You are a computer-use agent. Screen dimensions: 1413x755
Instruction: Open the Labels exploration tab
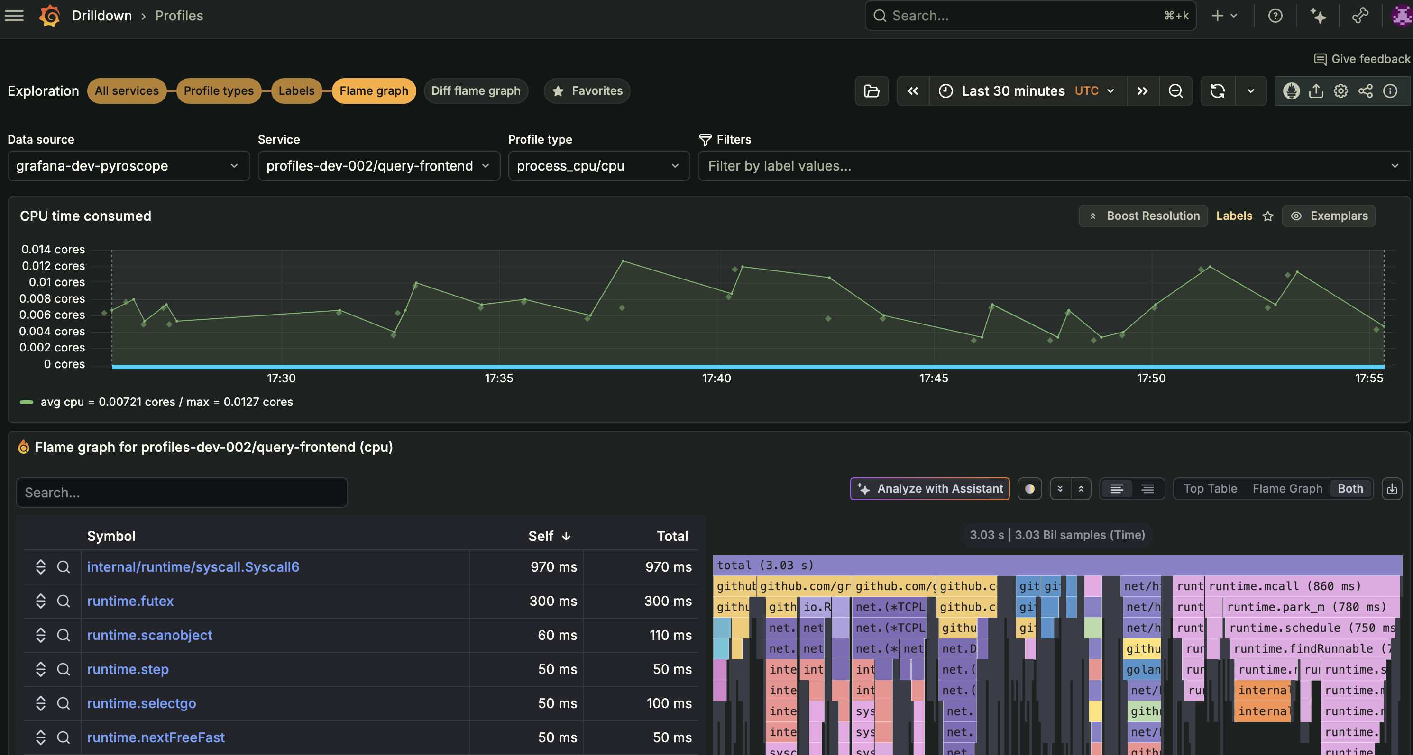click(x=296, y=91)
